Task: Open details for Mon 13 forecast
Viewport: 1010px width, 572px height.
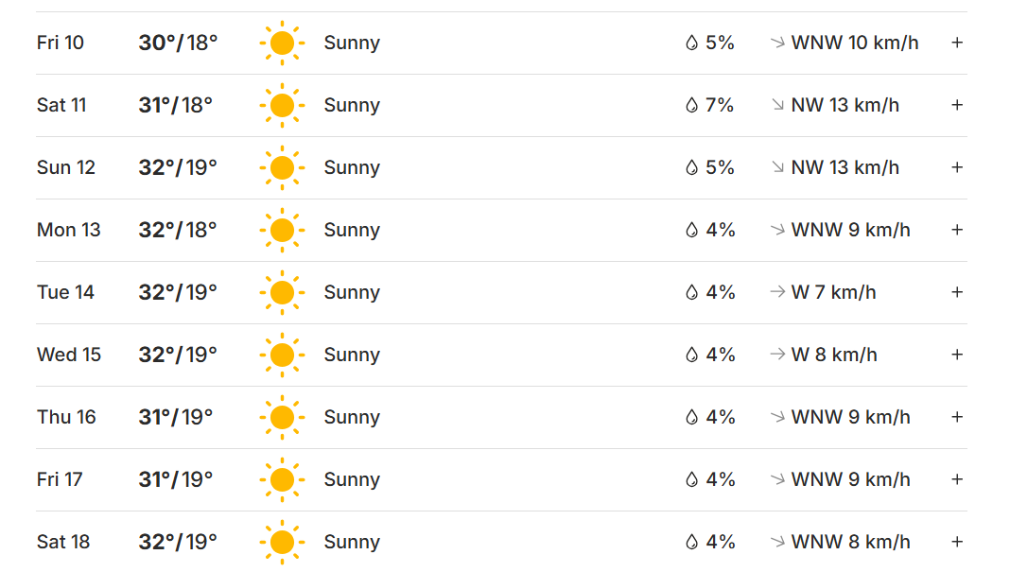Action: click(957, 230)
